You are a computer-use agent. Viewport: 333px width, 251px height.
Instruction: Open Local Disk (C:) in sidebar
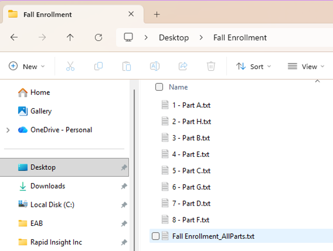point(46,205)
